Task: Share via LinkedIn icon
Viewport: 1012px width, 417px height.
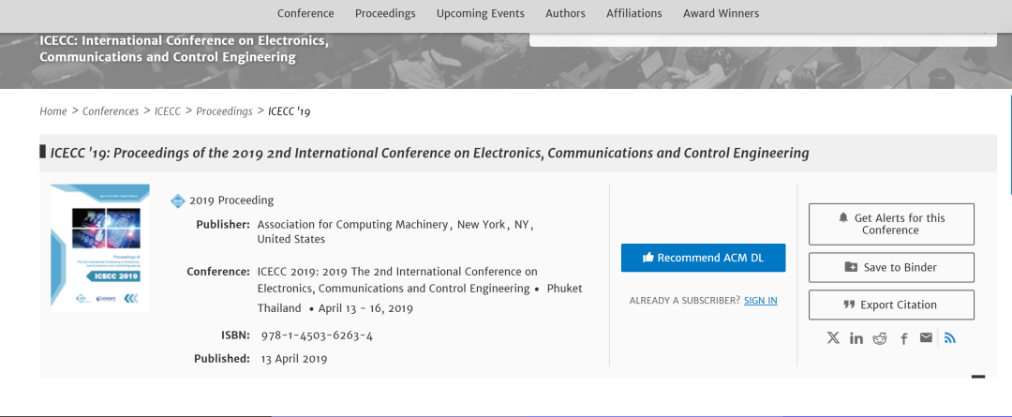Action: pos(856,338)
